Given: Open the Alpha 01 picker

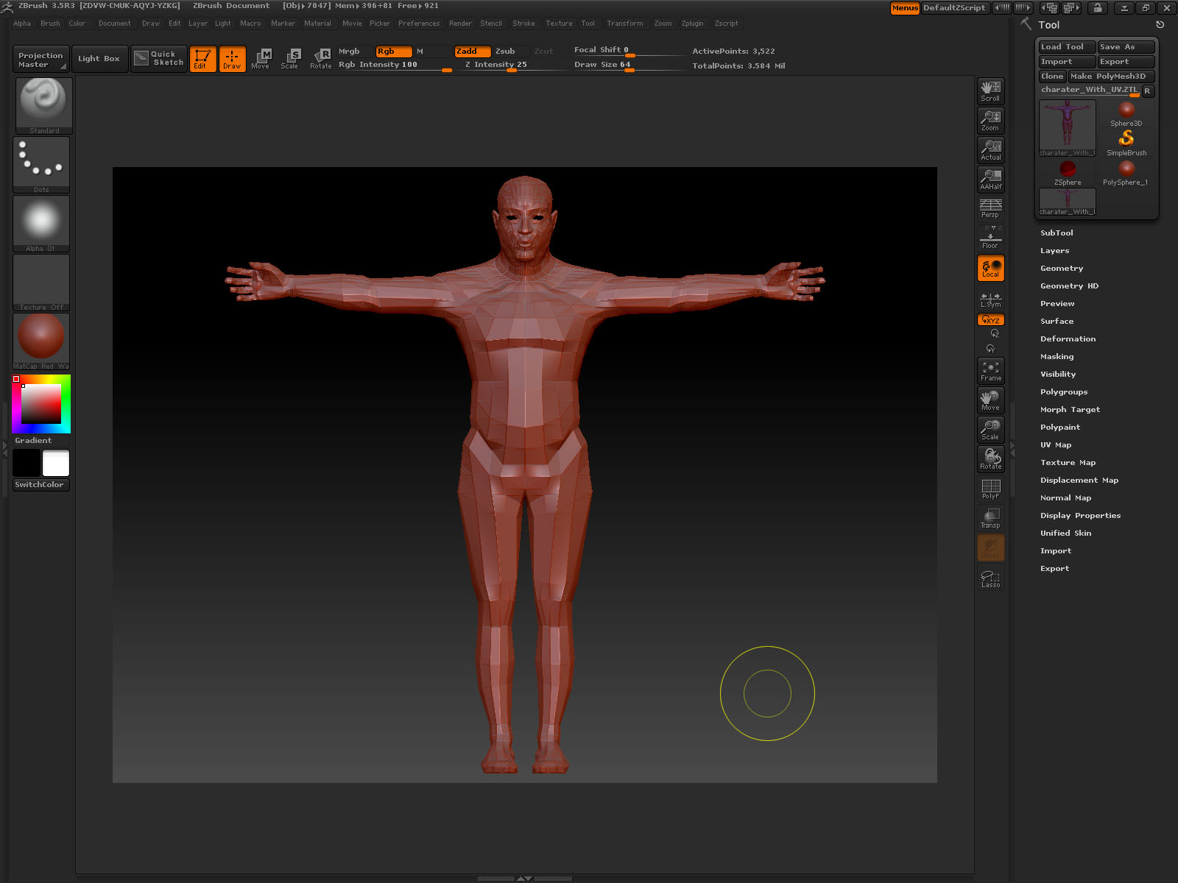Looking at the screenshot, I should pyautogui.click(x=41, y=224).
